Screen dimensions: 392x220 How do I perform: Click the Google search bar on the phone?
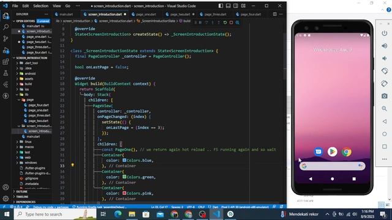point(332,166)
